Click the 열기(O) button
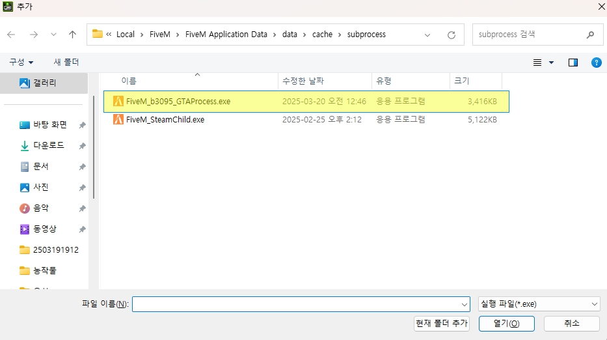The height and width of the screenshot is (340, 607). [x=506, y=324]
